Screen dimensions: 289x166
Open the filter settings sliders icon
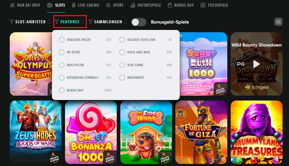pos(278,22)
